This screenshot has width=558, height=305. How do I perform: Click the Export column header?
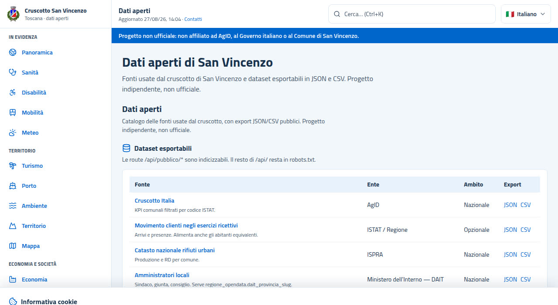513,185
